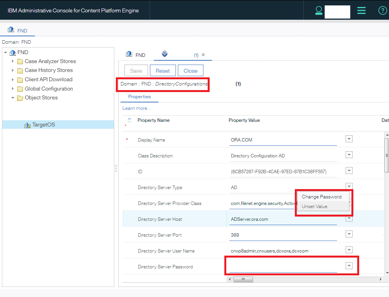Select Global Configuration tree item
The height and width of the screenshot is (297, 389).
(49, 89)
